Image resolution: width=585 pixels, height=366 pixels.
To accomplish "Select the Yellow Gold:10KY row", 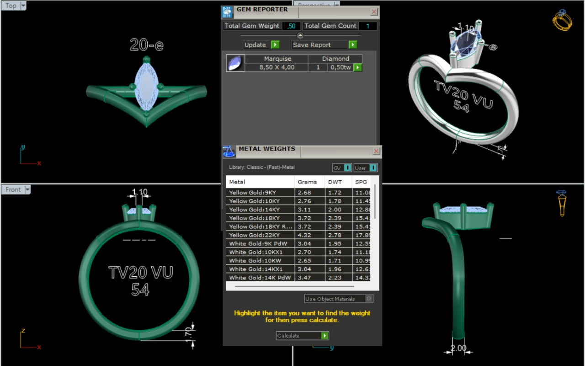I will 298,201.
